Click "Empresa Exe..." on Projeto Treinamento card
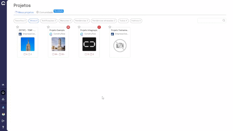Screen dimensions: 233x131 click(122, 34)
